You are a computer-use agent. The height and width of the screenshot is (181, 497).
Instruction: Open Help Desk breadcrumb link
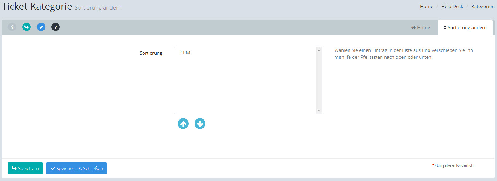[x=452, y=7]
